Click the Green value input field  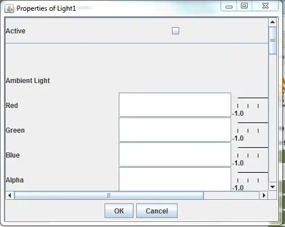click(x=175, y=130)
